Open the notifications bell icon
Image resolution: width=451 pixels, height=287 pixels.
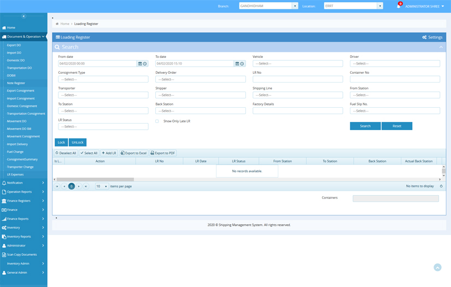[x=399, y=6]
